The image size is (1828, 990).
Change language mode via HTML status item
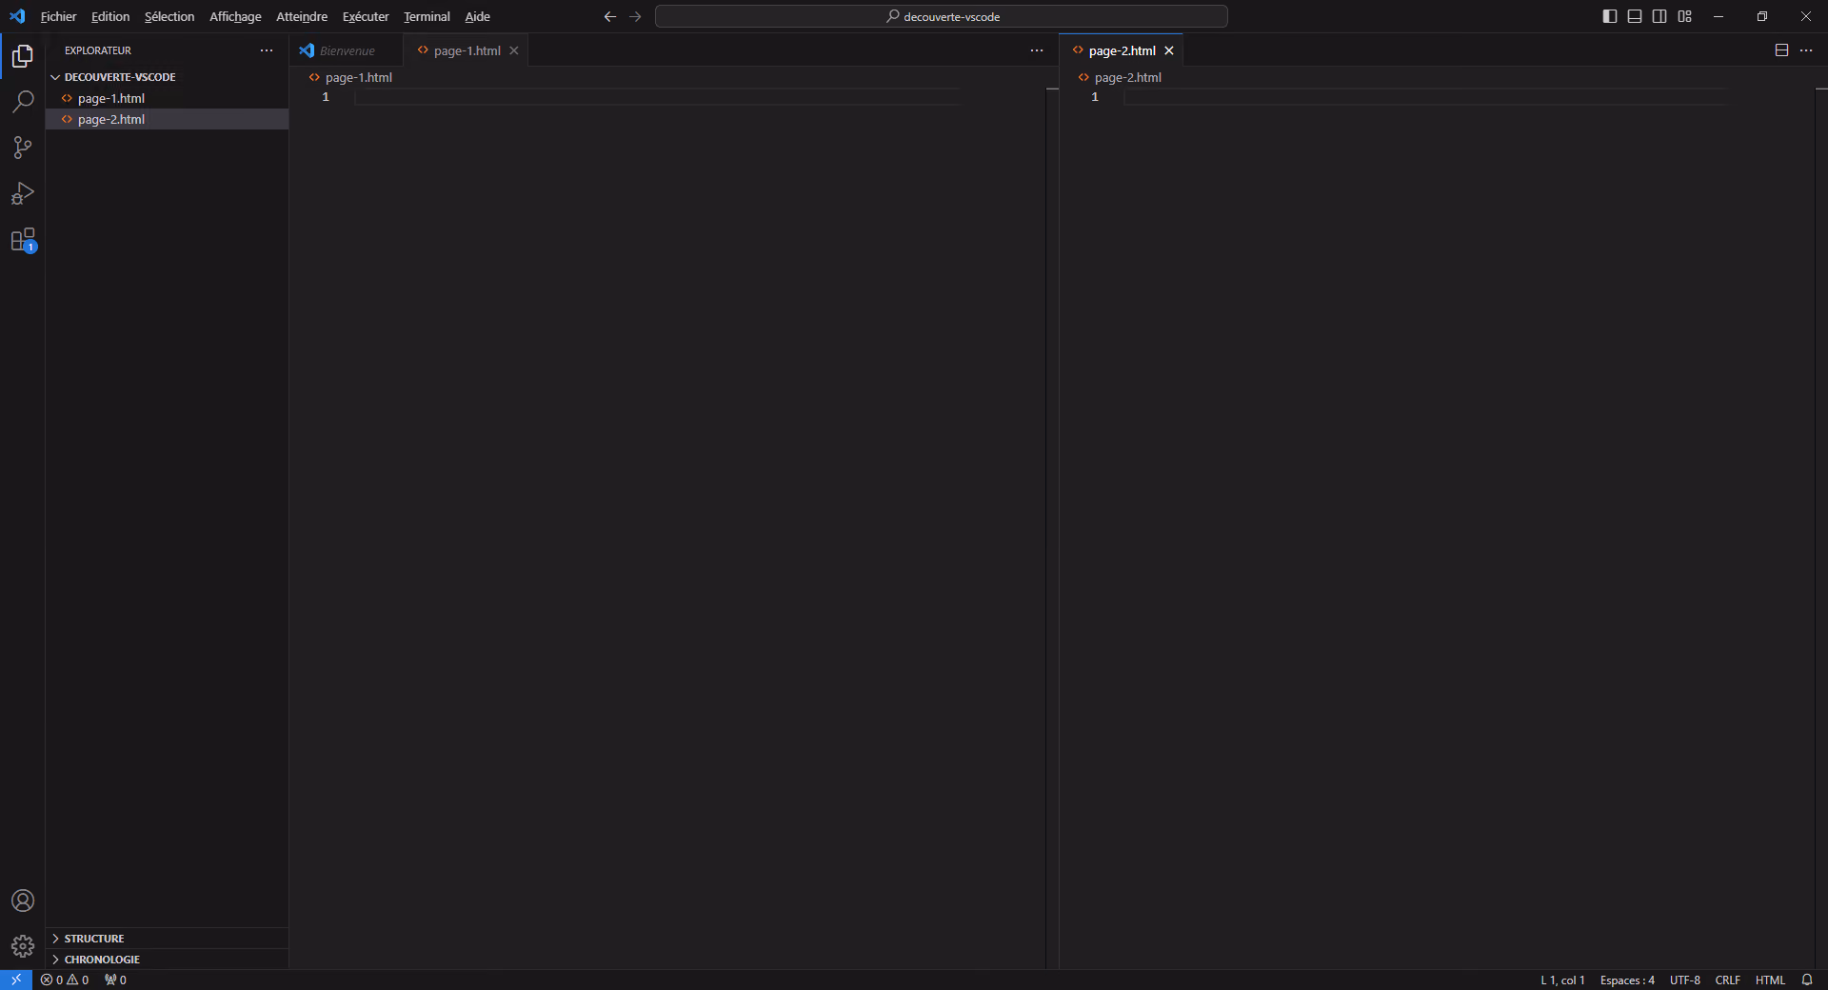[x=1770, y=980]
